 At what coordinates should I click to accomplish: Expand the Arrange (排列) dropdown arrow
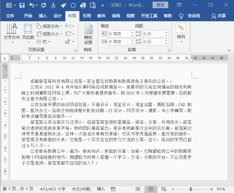pos(182,42)
